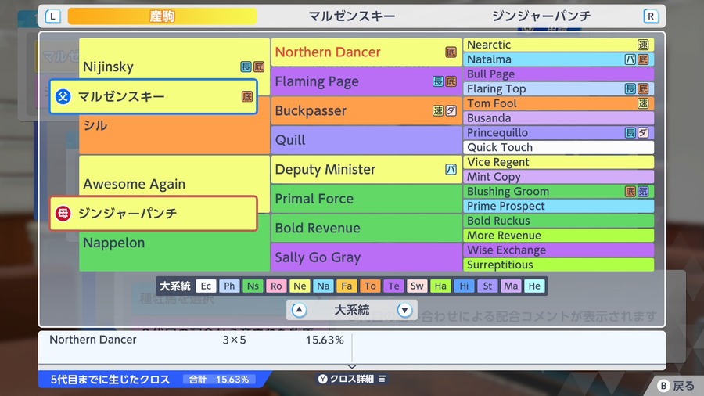Viewport: 704px width, 396px height.
Task: Switch to the マルゼンスキー tab
Action: (352, 16)
